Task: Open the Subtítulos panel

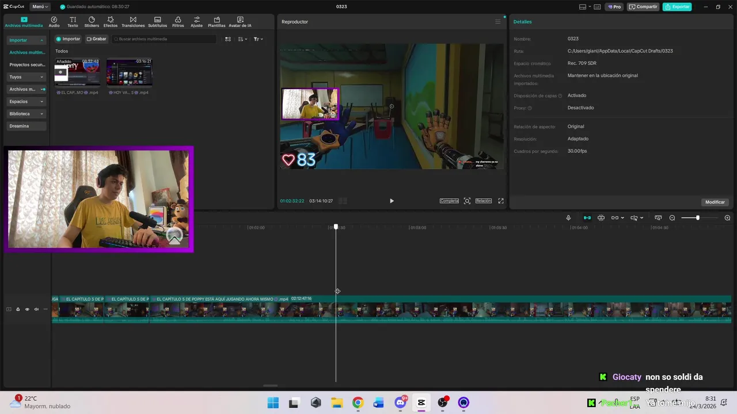Action: [x=158, y=22]
